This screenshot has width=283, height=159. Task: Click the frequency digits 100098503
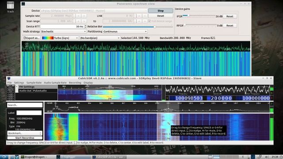pos(189,98)
